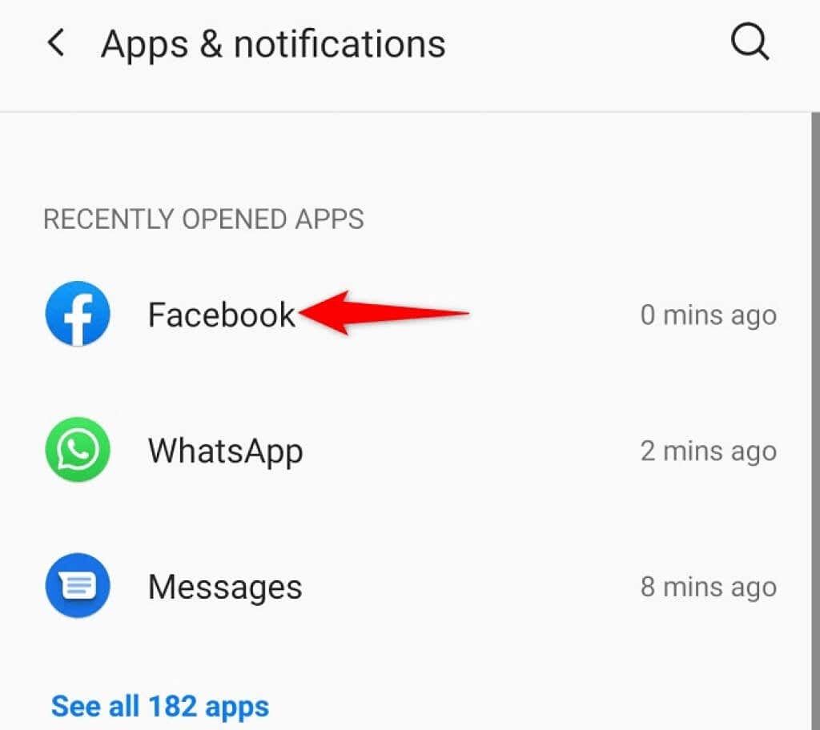The height and width of the screenshot is (730, 820).
Task: Open the WhatsApp app entry
Action: pos(225,451)
